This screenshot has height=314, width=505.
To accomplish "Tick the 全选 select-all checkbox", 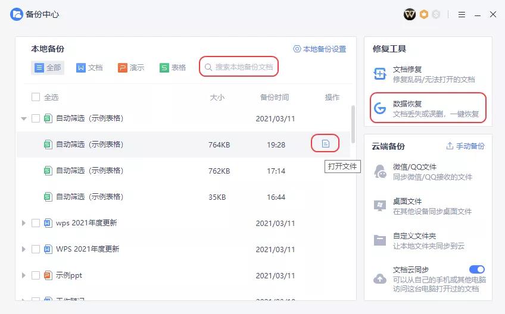I will pyautogui.click(x=35, y=97).
